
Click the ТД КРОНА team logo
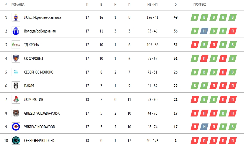tap(16, 45)
